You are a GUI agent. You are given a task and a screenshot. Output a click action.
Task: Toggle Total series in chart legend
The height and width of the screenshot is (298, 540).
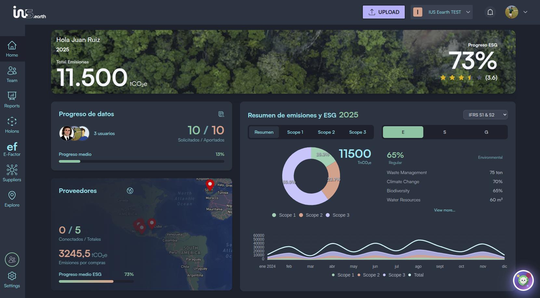(416, 275)
